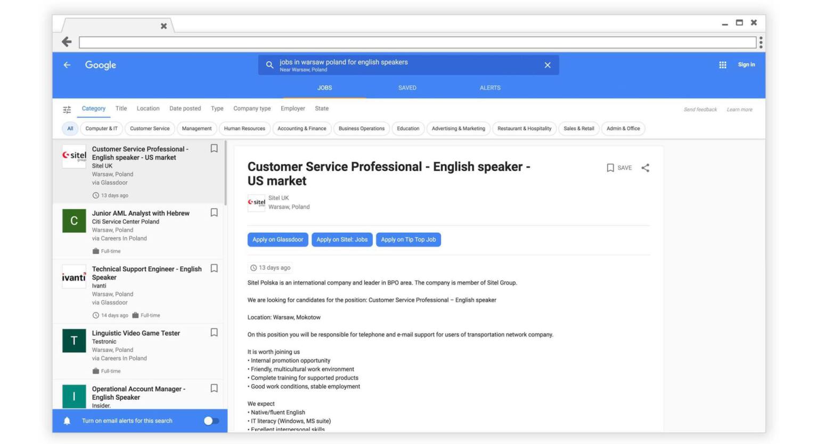
Task: Click Apply on Tip Top Job
Action: [x=408, y=240]
